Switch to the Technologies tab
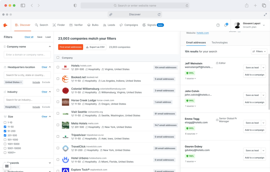The width and height of the screenshot is (270, 172). pyautogui.click(x=220, y=42)
